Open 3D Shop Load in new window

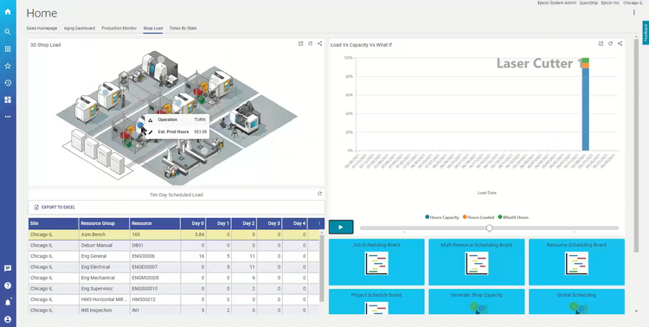301,43
